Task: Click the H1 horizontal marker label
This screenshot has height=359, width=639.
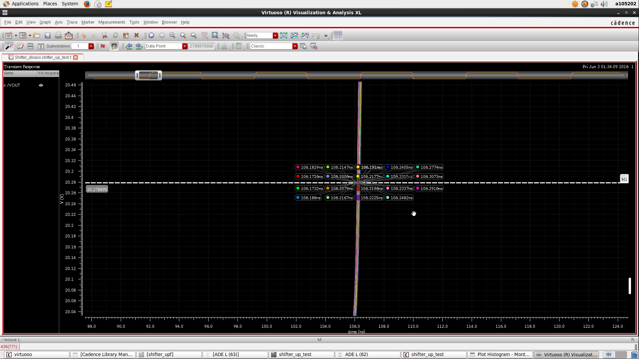Action: 624,179
